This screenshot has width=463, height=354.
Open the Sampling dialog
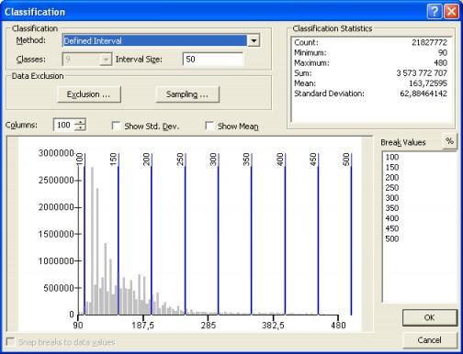click(187, 94)
